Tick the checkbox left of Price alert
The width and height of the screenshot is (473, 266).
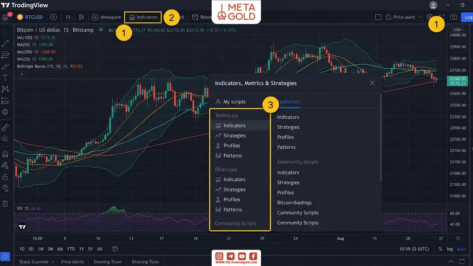378,17
